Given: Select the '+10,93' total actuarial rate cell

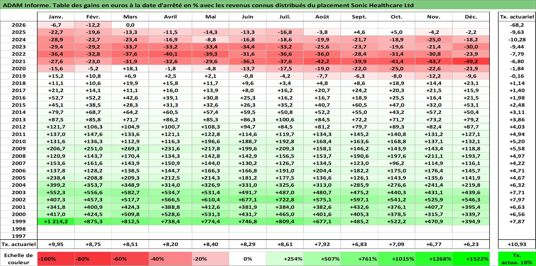Looking at the screenshot, I should click(517, 244).
